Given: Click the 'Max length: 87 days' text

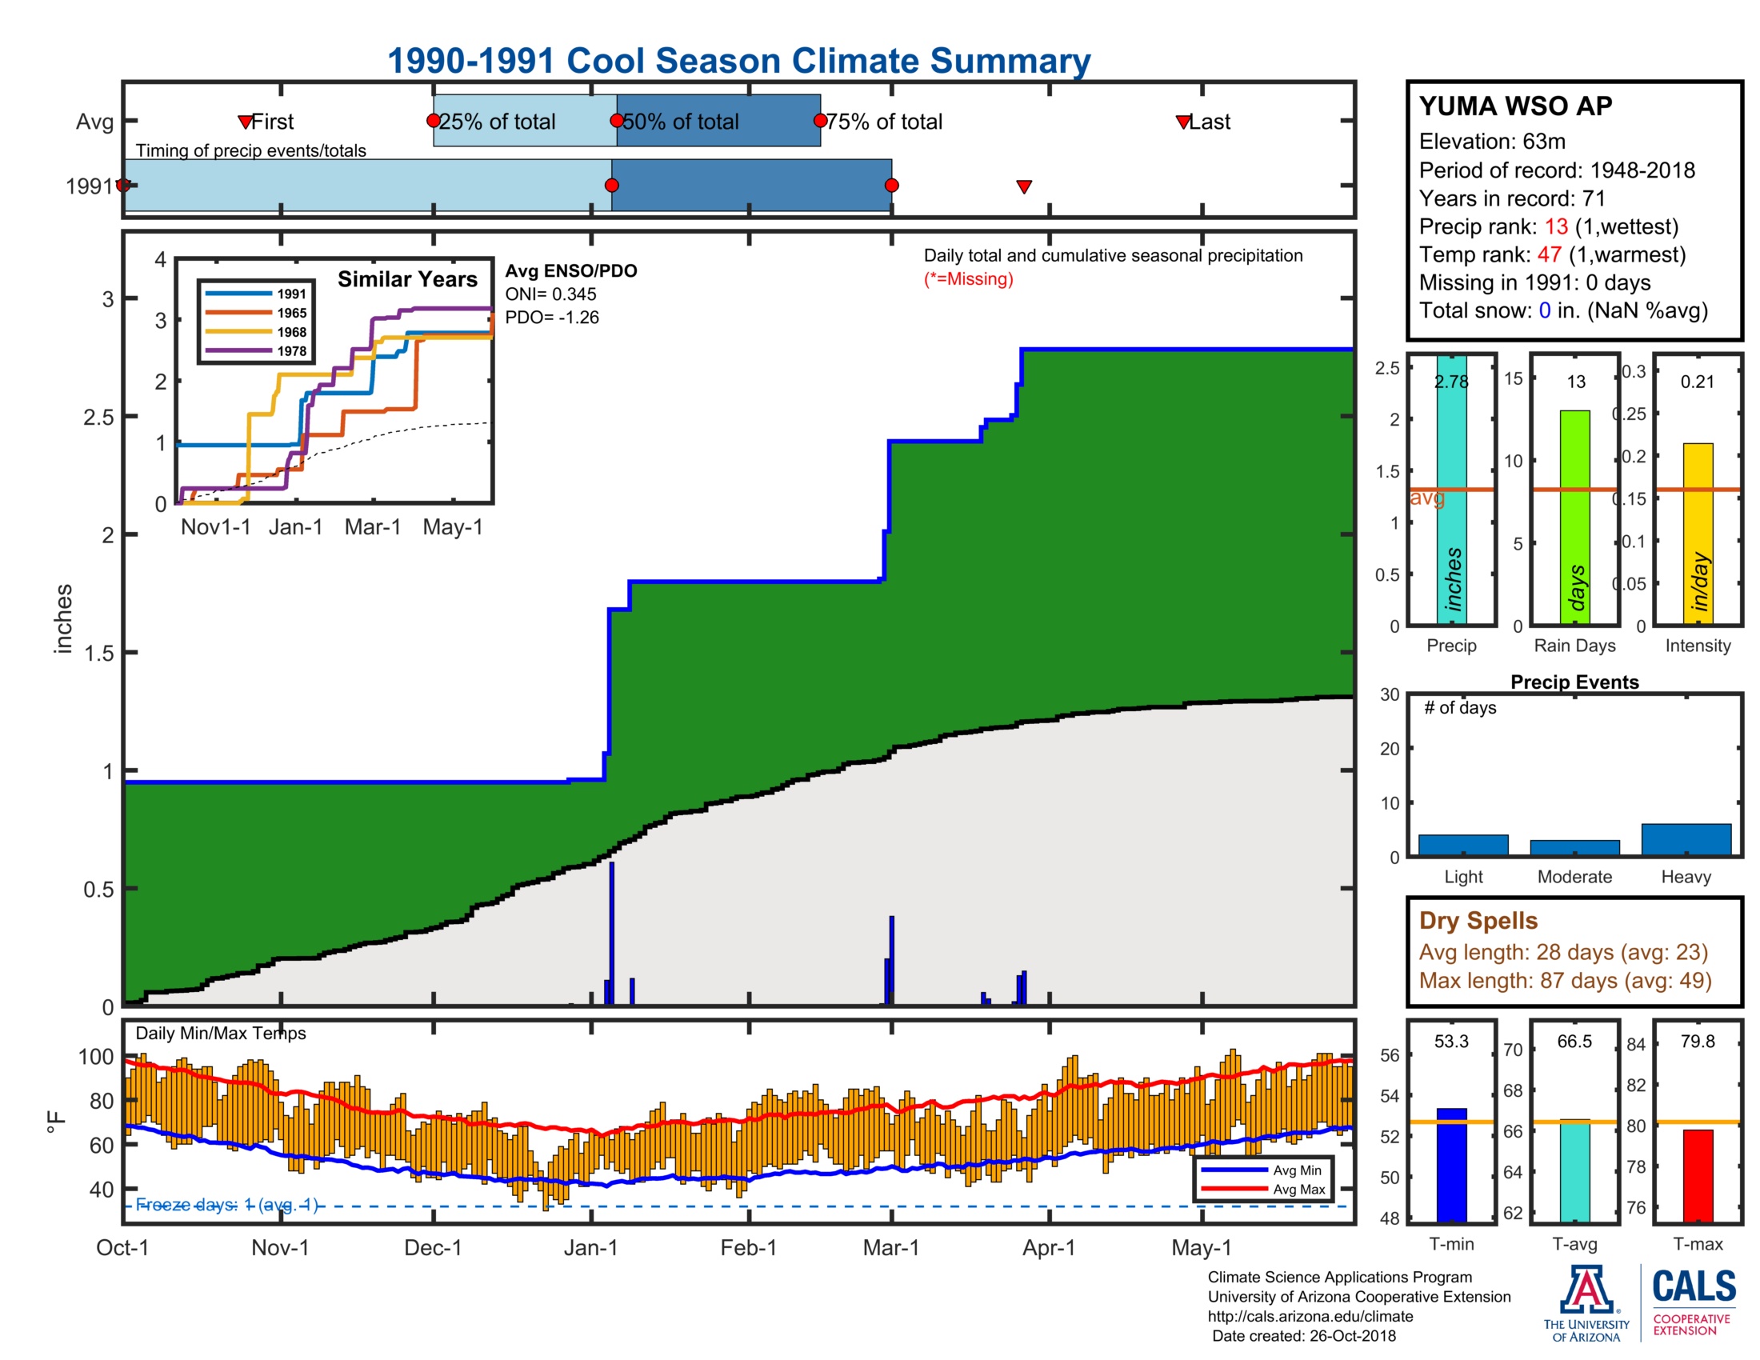Looking at the screenshot, I should [x=1517, y=981].
